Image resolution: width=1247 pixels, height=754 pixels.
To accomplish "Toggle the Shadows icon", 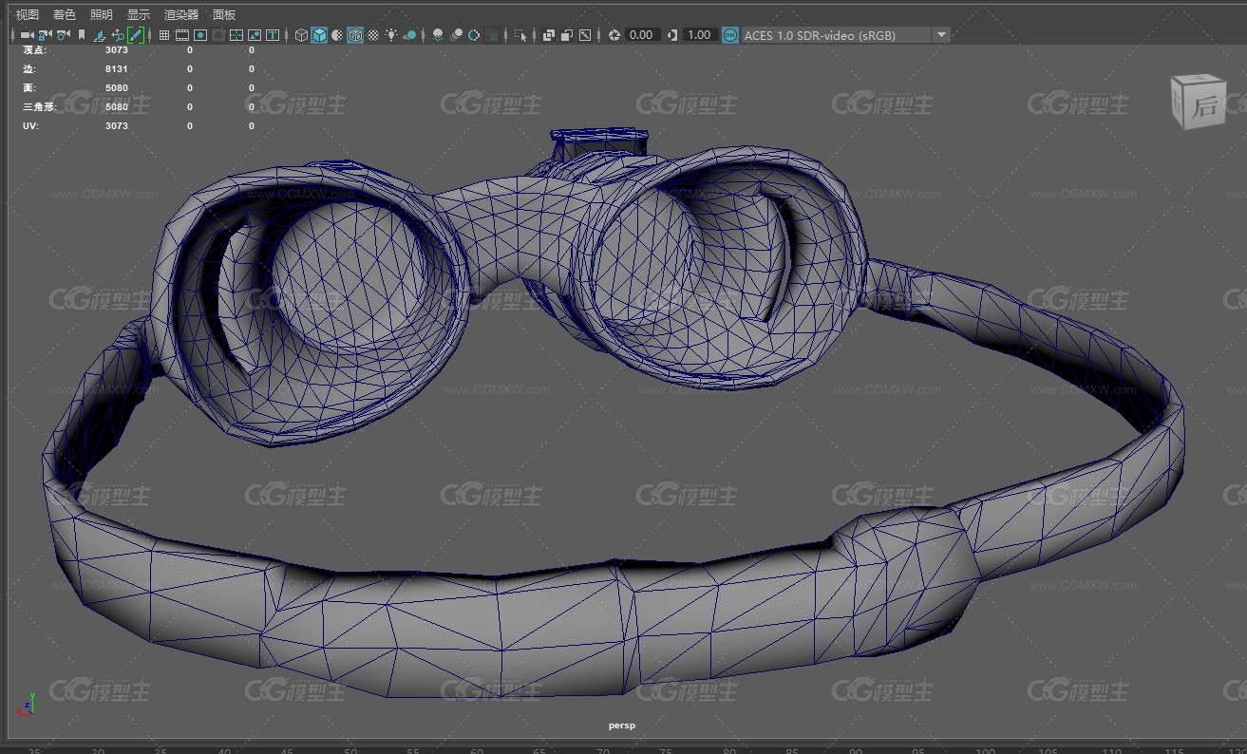I will (409, 35).
